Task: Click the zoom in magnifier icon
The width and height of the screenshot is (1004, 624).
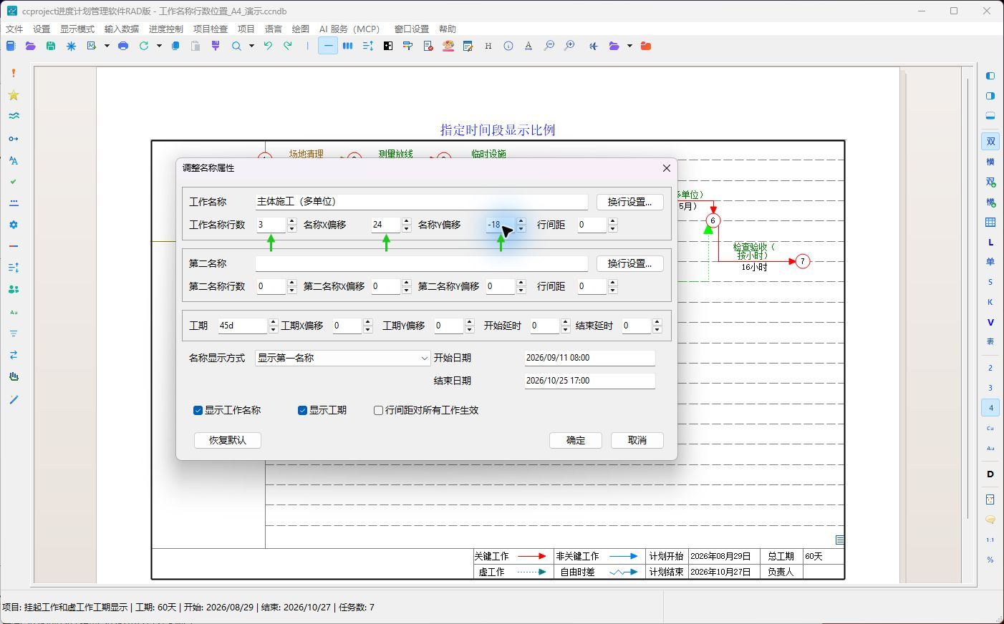Action: [x=569, y=46]
